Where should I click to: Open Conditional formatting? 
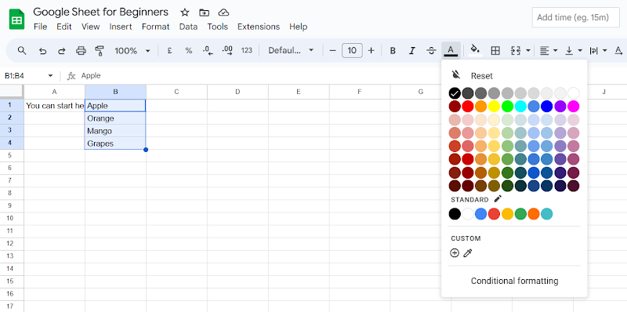(514, 281)
